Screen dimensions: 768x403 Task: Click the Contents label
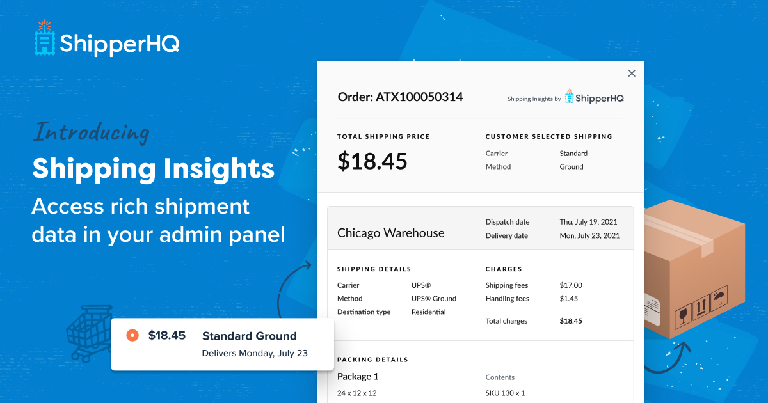(x=500, y=377)
